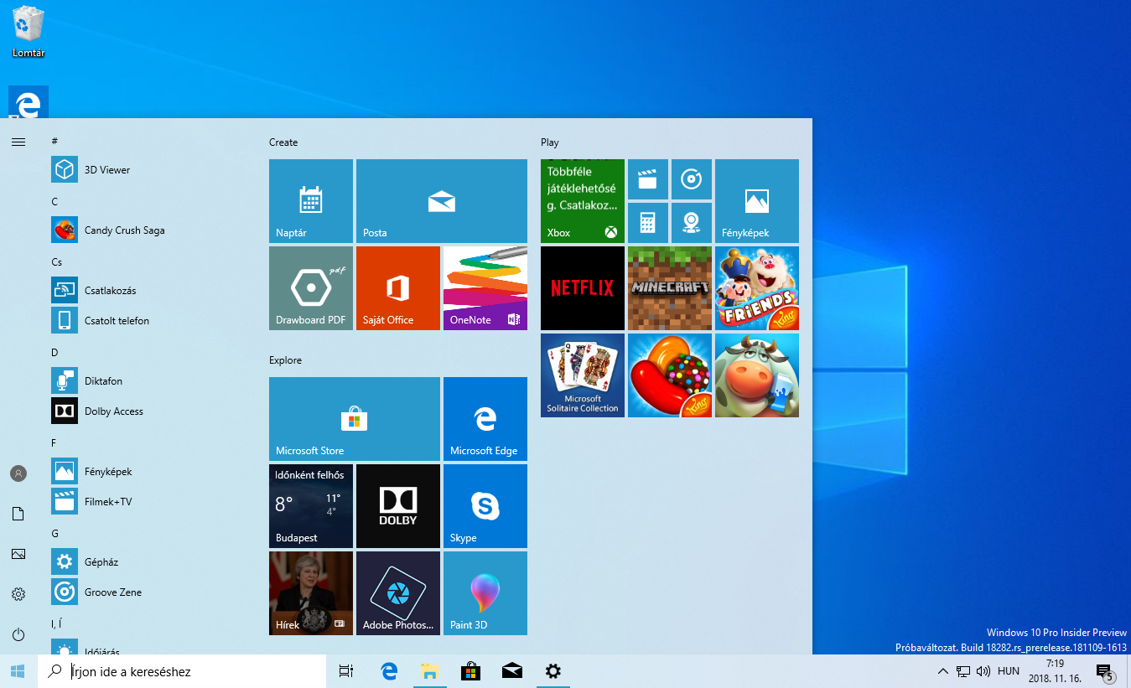This screenshot has height=688, width=1131.
Task: Open the Dolby tile
Action: click(x=397, y=505)
